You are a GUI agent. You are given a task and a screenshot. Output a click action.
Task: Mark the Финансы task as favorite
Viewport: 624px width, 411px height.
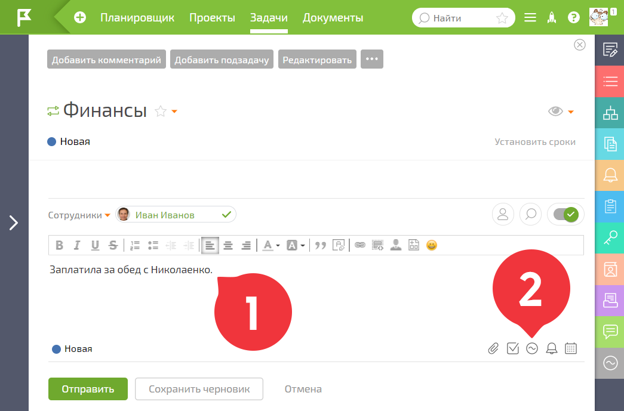pyautogui.click(x=161, y=111)
